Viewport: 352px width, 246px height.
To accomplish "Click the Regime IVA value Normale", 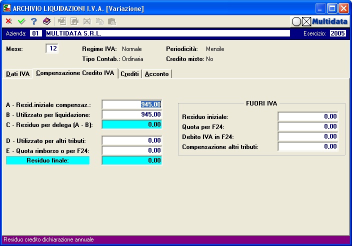I will 132,49.
